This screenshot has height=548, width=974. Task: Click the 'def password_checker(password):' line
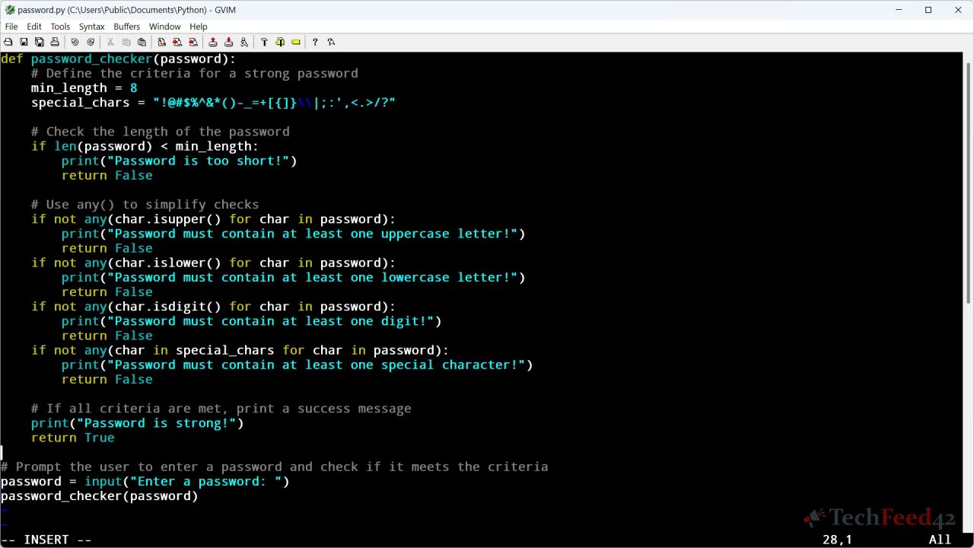coord(118,59)
